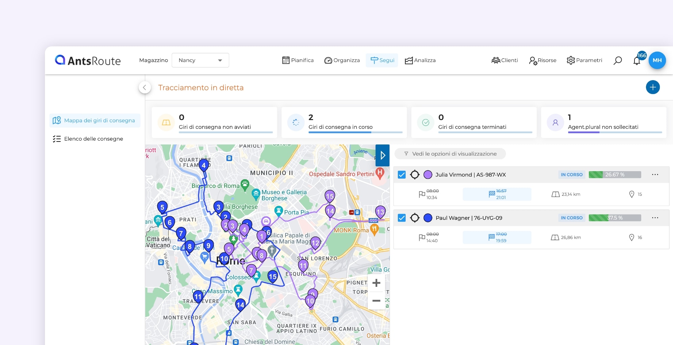Select the Giri di consegna in corso card
673x345 pixels.
pyautogui.click(x=344, y=122)
